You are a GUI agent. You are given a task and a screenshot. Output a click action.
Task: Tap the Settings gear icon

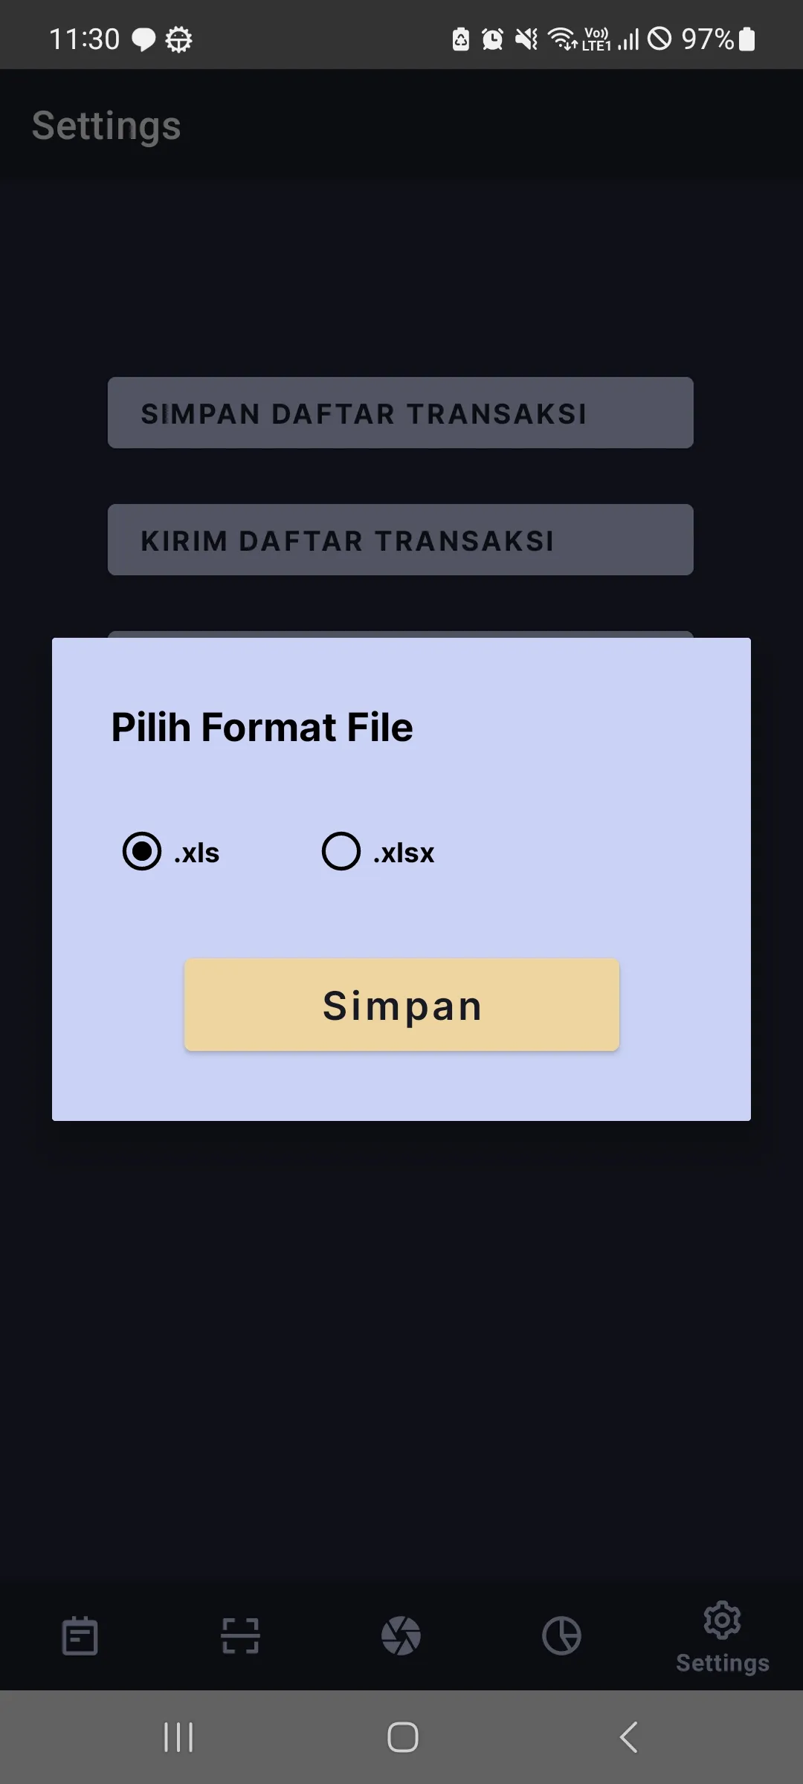point(722,1624)
